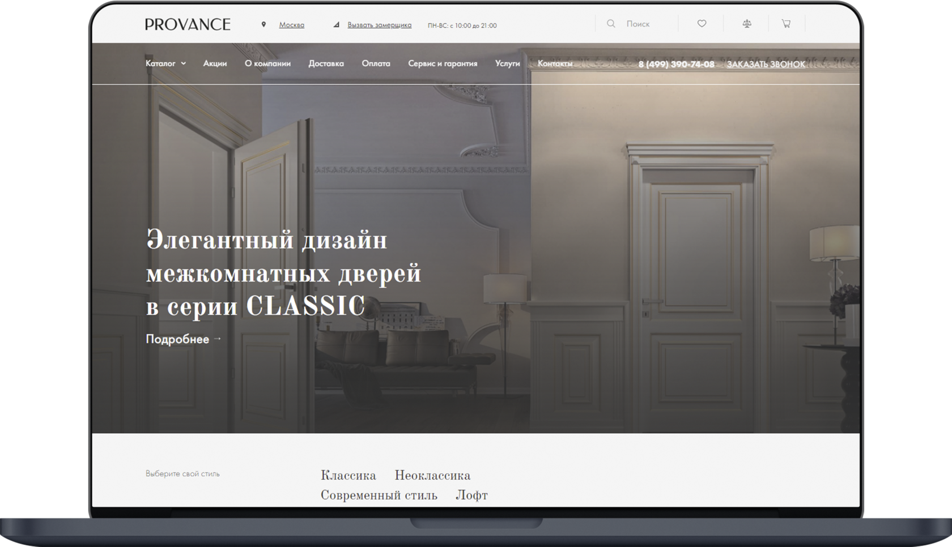Click ЗАКАЗАТЬ ЗВОНОК button
Image resolution: width=952 pixels, height=547 pixels.
pyautogui.click(x=766, y=65)
